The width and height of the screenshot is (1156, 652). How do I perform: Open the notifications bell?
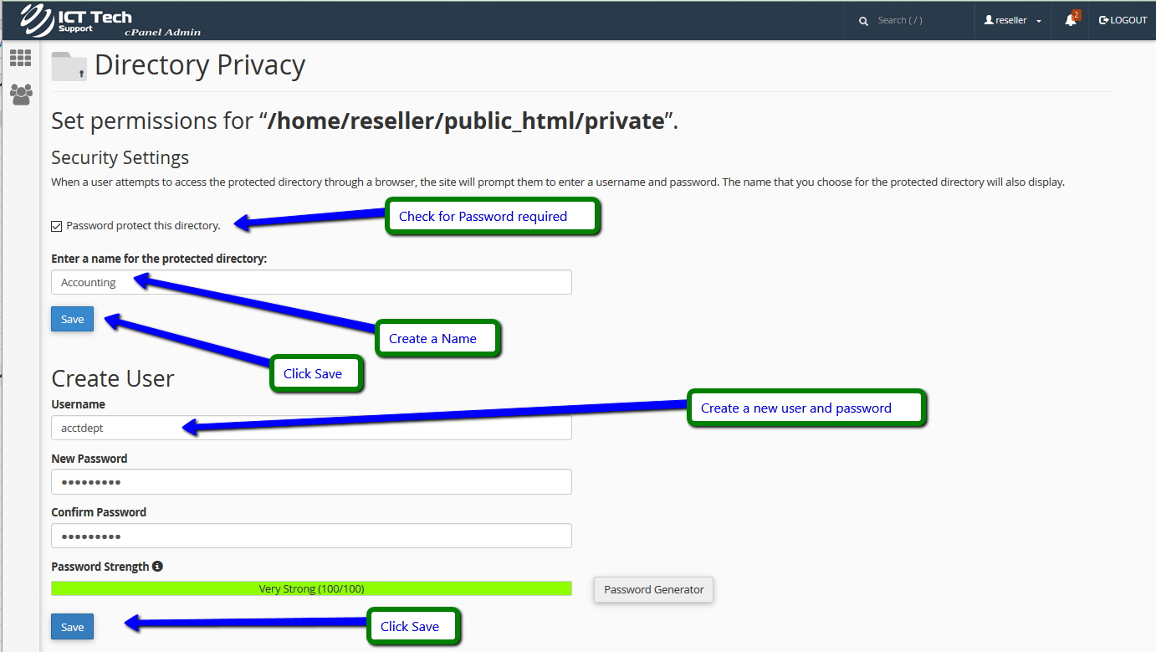tap(1071, 20)
